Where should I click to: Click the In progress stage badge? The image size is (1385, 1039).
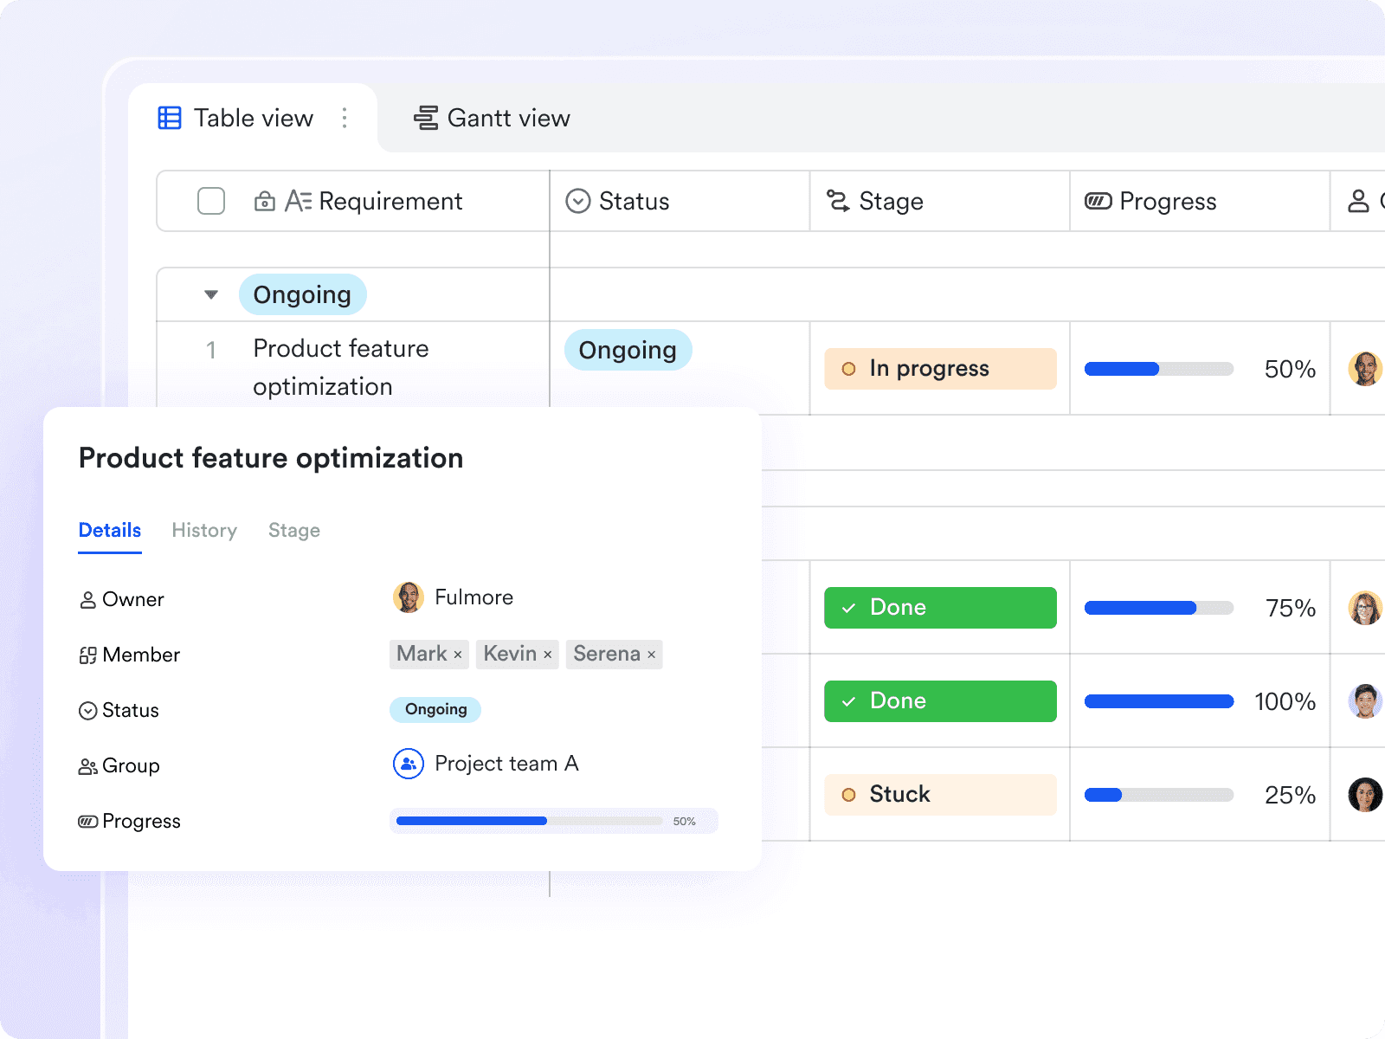click(939, 368)
